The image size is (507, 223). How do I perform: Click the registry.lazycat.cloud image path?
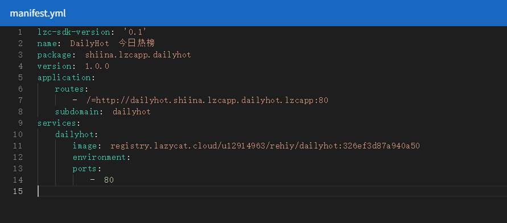(x=265, y=146)
